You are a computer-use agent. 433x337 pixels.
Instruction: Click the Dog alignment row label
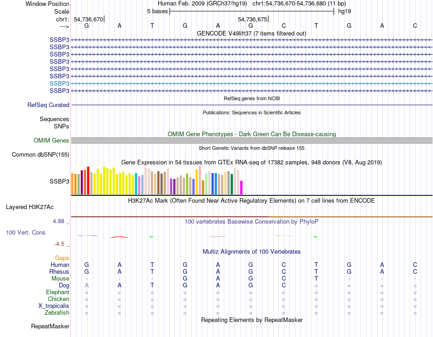(x=64, y=286)
